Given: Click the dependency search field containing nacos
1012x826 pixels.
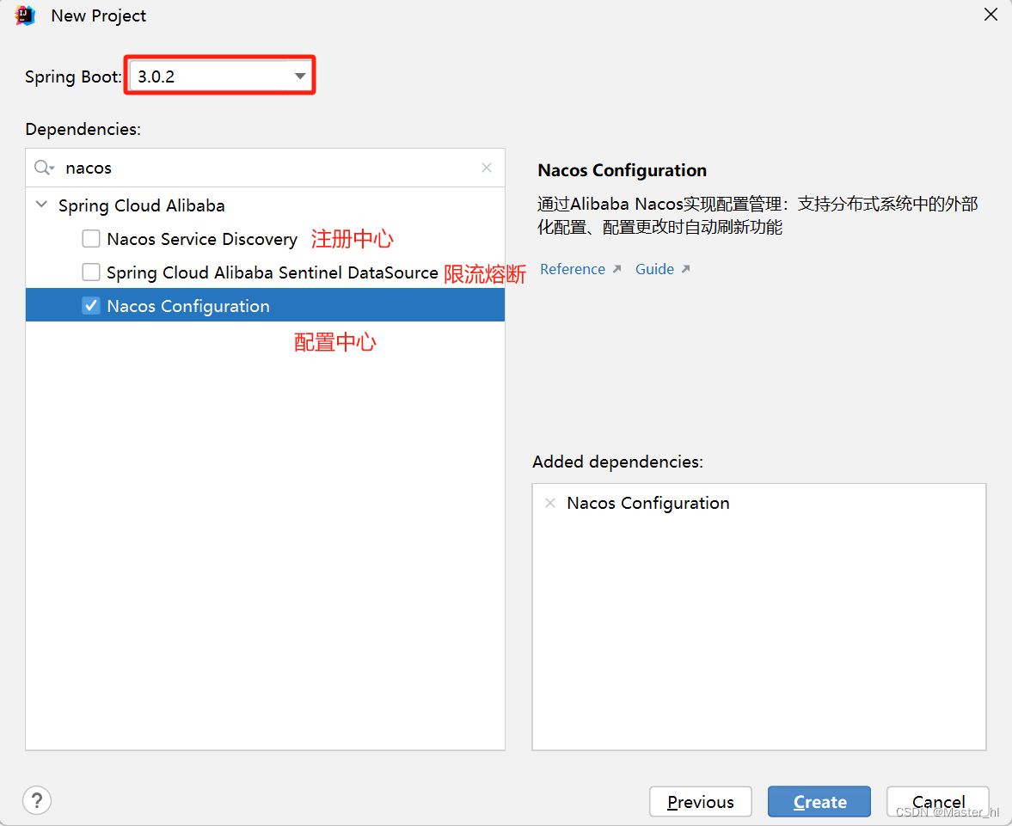Looking at the screenshot, I should tap(266, 168).
